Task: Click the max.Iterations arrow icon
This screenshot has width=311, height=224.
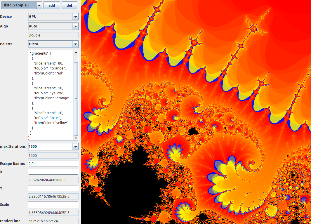Action: (76, 146)
